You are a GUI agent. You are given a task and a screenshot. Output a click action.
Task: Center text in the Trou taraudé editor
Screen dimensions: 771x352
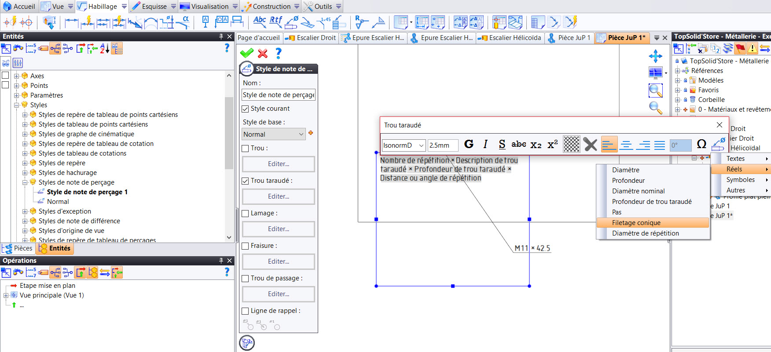click(x=626, y=145)
